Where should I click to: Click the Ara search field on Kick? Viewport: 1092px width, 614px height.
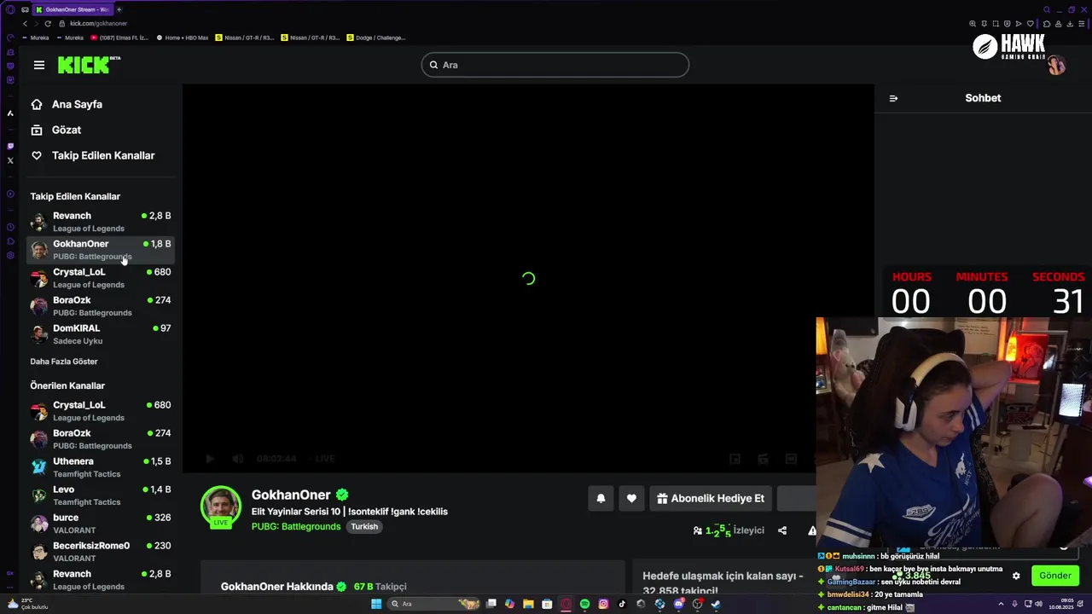coord(555,65)
